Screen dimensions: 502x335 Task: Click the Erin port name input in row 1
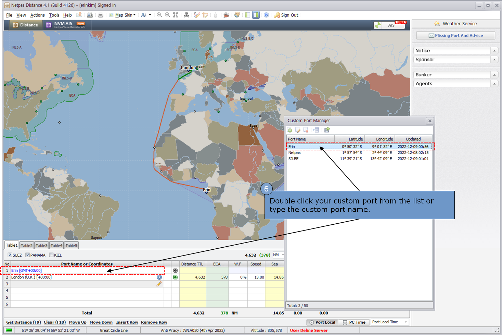tap(87, 271)
